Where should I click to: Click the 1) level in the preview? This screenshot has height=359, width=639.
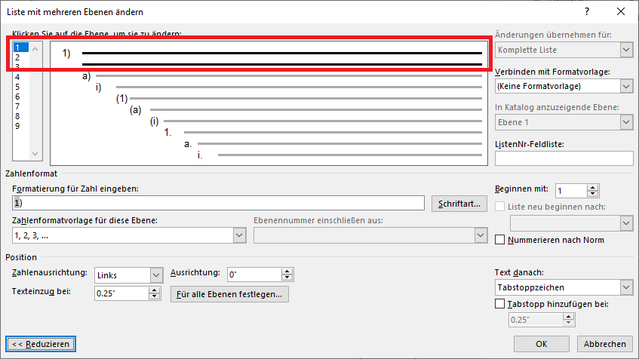[x=66, y=53]
